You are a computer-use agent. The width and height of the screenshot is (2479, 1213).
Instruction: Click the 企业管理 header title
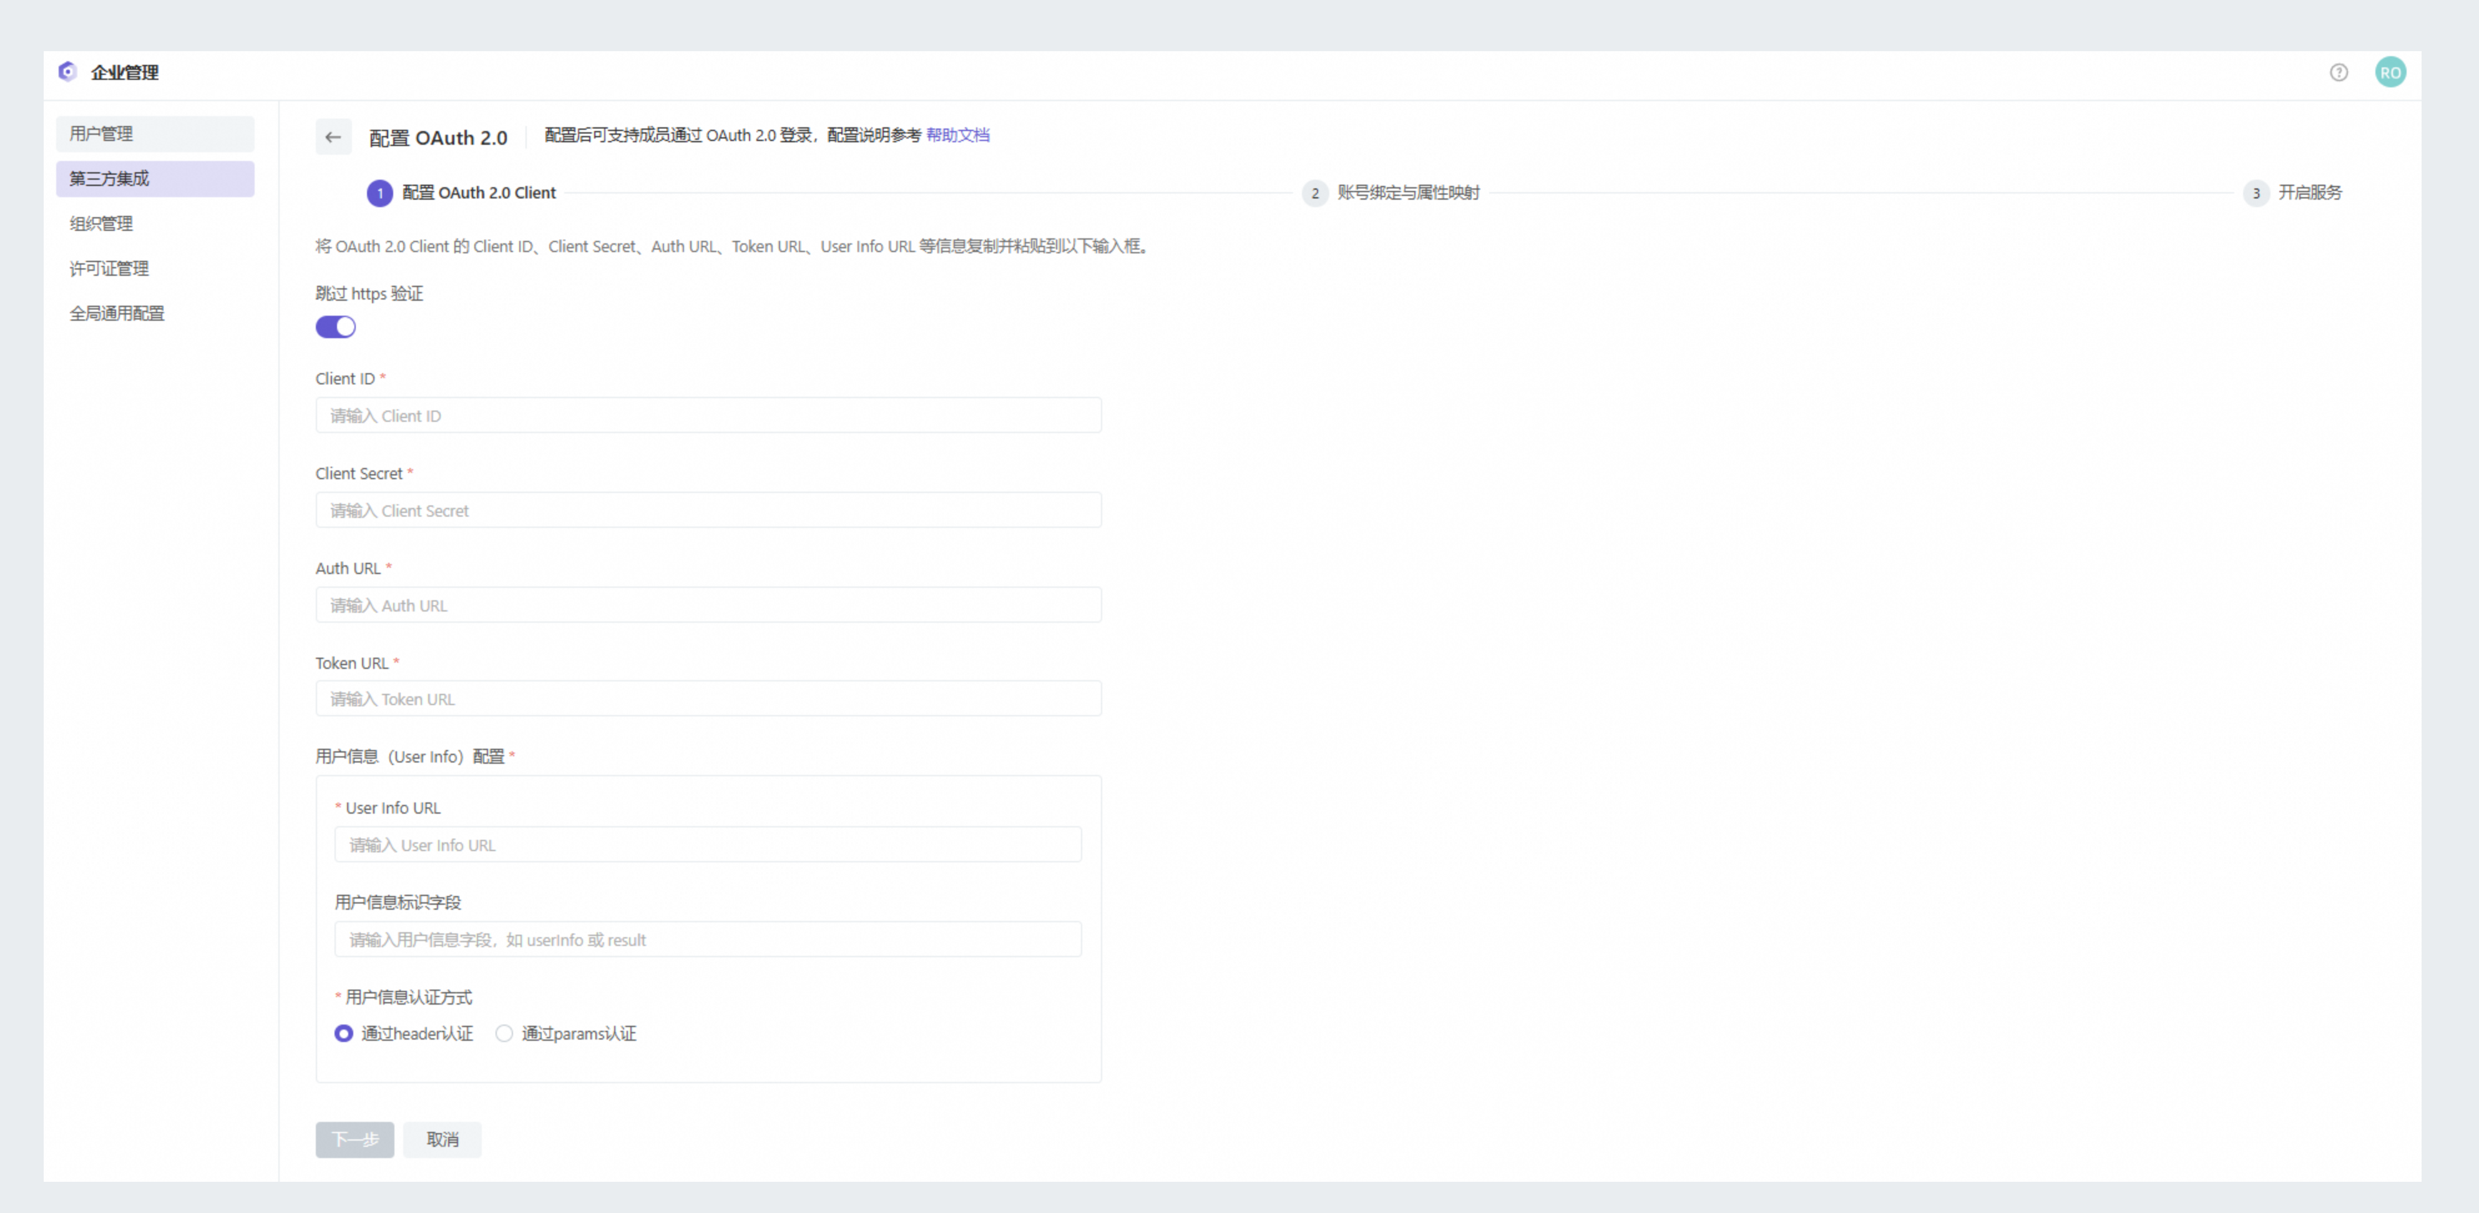click(125, 72)
